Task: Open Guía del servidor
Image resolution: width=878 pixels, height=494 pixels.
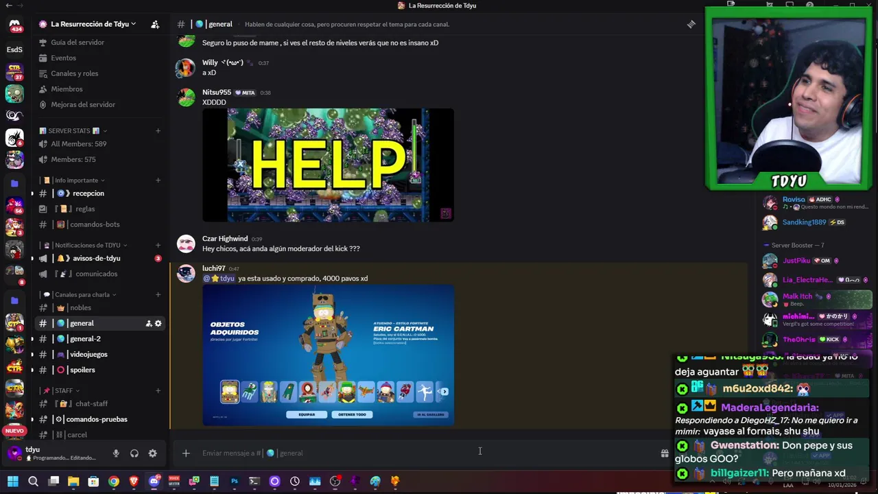Action: pyautogui.click(x=100, y=43)
